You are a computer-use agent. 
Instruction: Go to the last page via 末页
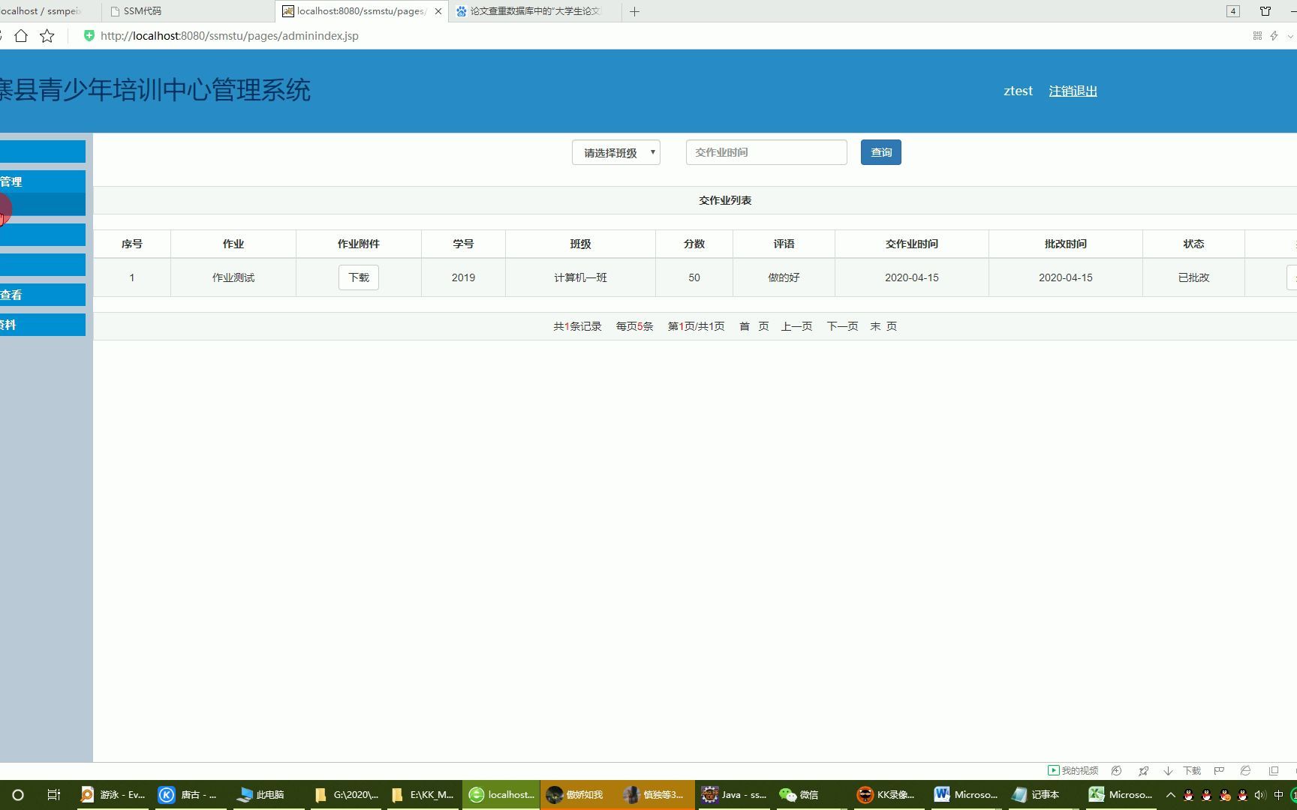(883, 326)
